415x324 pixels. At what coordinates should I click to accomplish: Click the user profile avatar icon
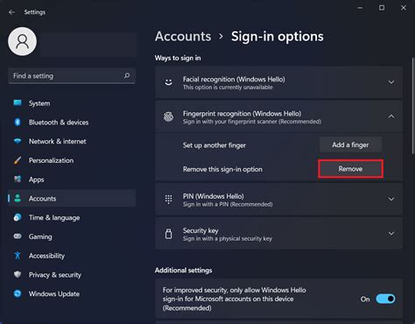coord(23,41)
